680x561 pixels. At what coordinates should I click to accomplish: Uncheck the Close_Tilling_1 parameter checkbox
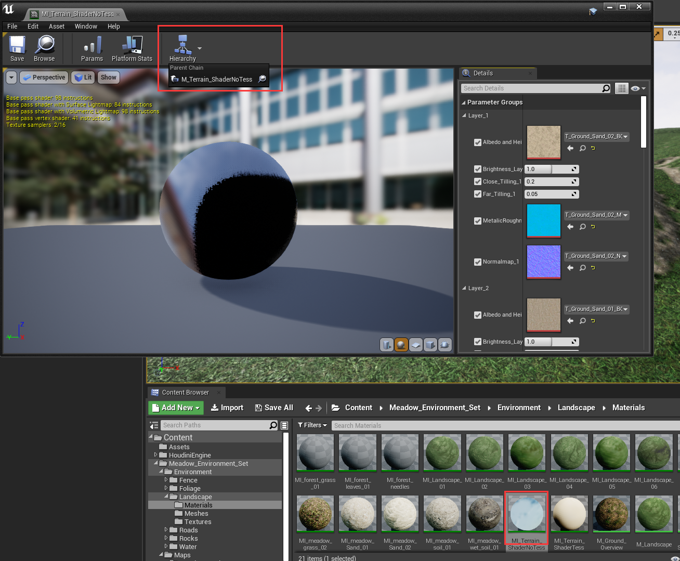(x=477, y=181)
